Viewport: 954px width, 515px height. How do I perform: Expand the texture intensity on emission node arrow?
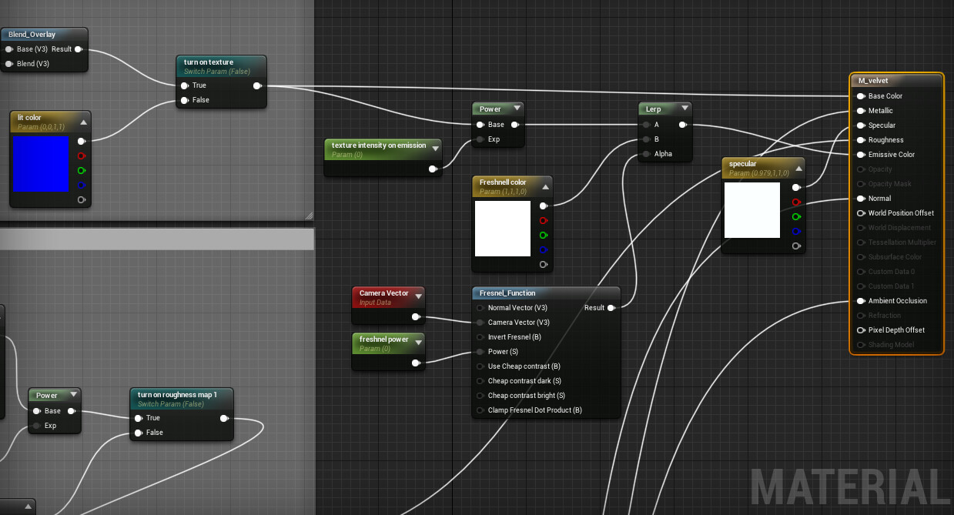coord(435,148)
